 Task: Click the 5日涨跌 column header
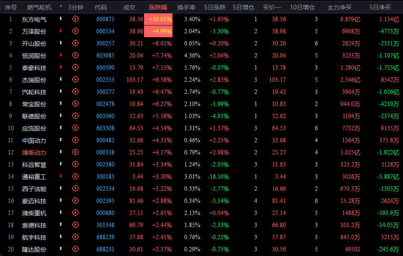(x=215, y=7)
